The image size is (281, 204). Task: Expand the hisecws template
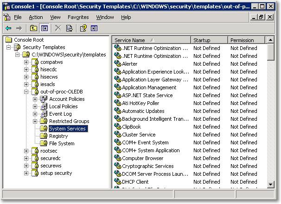pos(26,77)
